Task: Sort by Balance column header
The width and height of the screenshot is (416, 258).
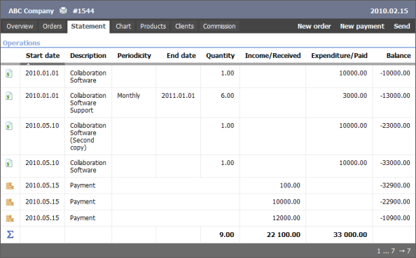Action: pyautogui.click(x=398, y=56)
